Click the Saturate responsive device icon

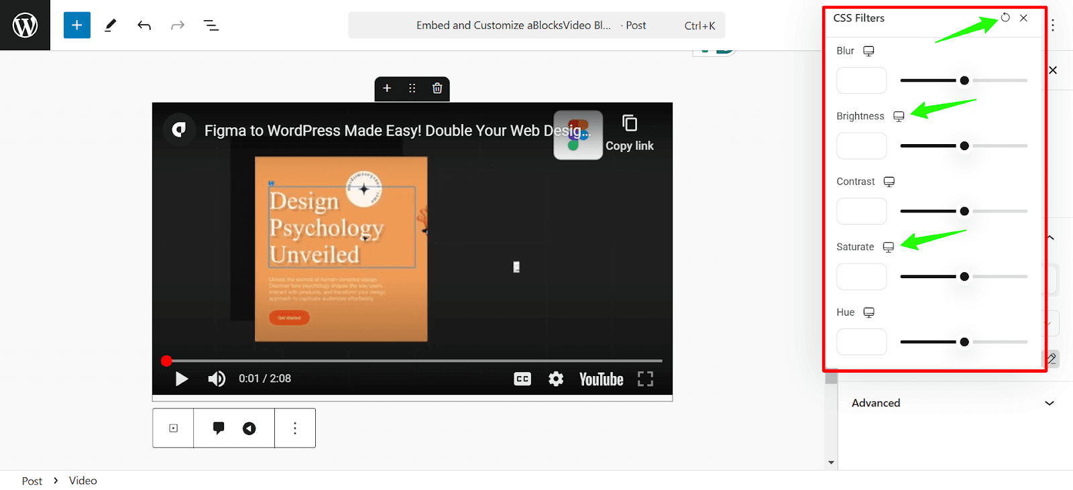pyautogui.click(x=889, y=247)
